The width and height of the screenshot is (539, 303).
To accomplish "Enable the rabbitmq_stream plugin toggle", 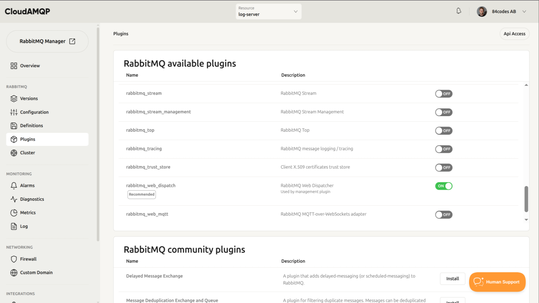I will [444, 94].
